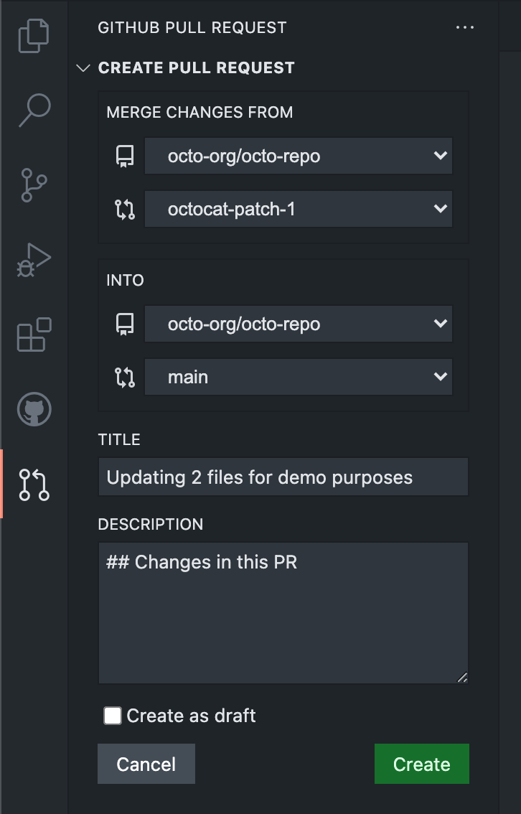Screen dimensions: 521x814
Task: Open the ... actions menu for GitHub Pull Request
Action: pos(465,27)
